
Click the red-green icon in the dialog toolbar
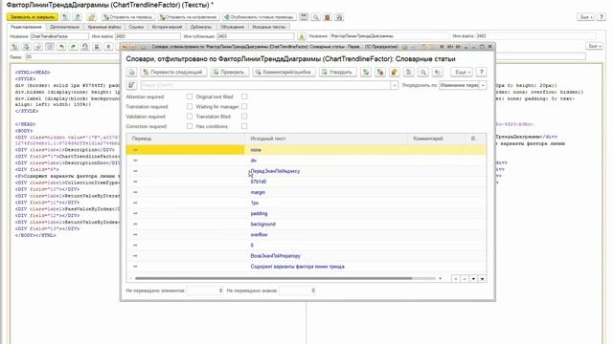[x=380, y=73]
